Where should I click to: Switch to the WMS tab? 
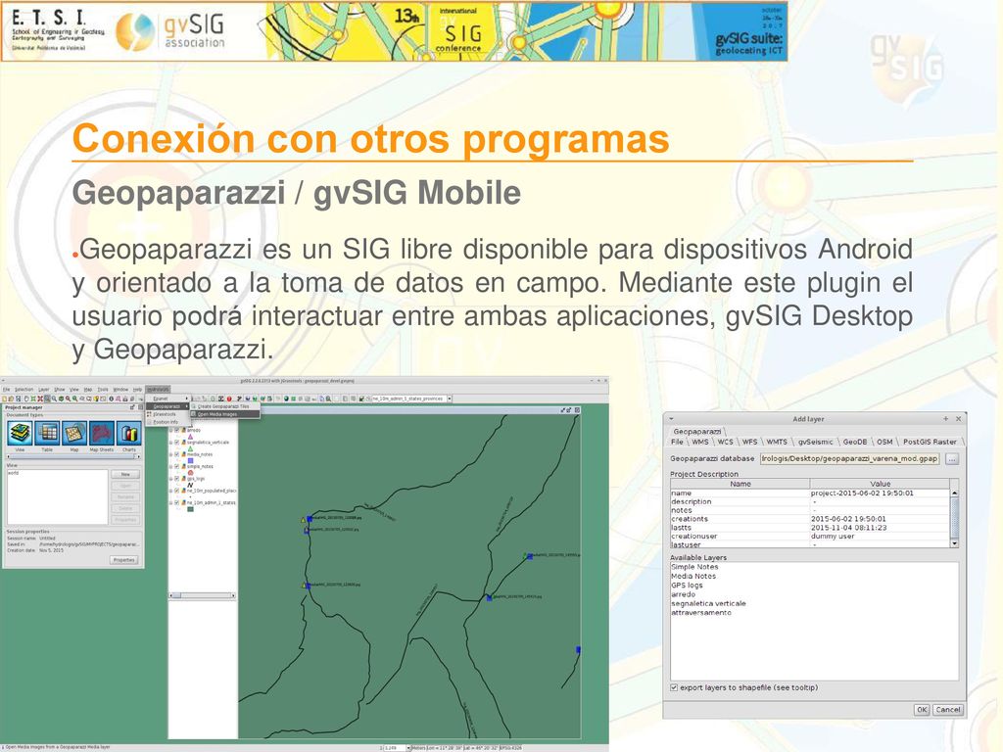[699, 442]
